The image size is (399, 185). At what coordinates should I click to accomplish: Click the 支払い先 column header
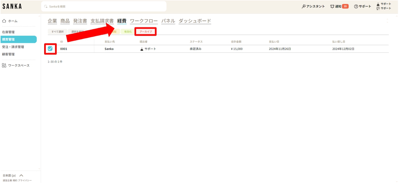pyautogui.click(x=110, y=42)
